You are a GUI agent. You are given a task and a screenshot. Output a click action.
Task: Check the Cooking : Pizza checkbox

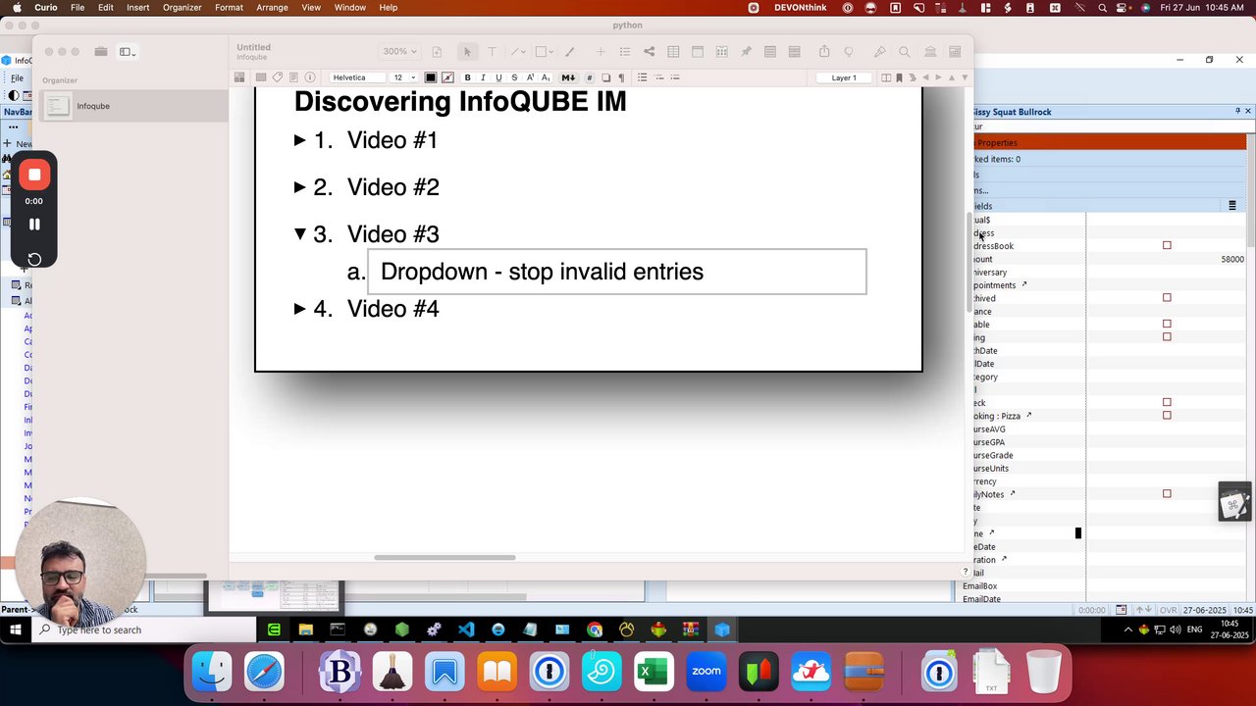point(1167,416)
